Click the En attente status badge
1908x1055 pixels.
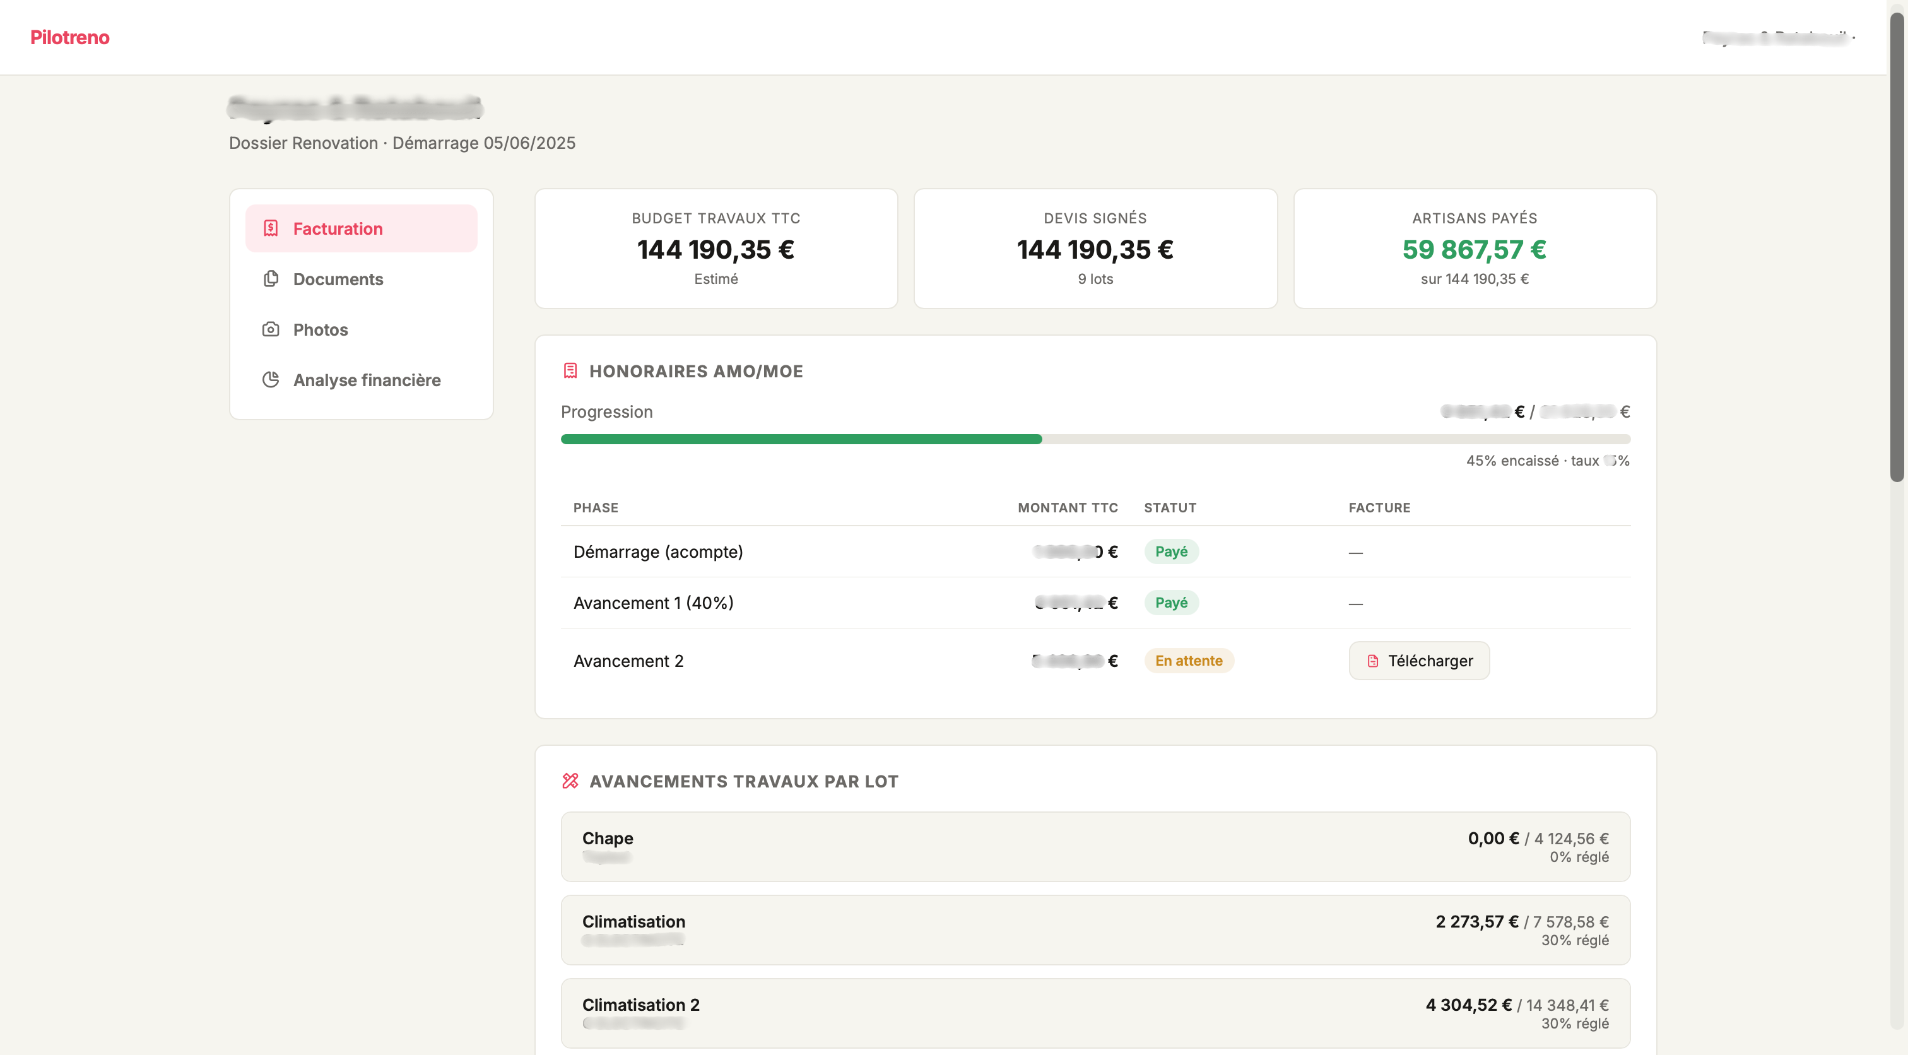click(1189, 660)
